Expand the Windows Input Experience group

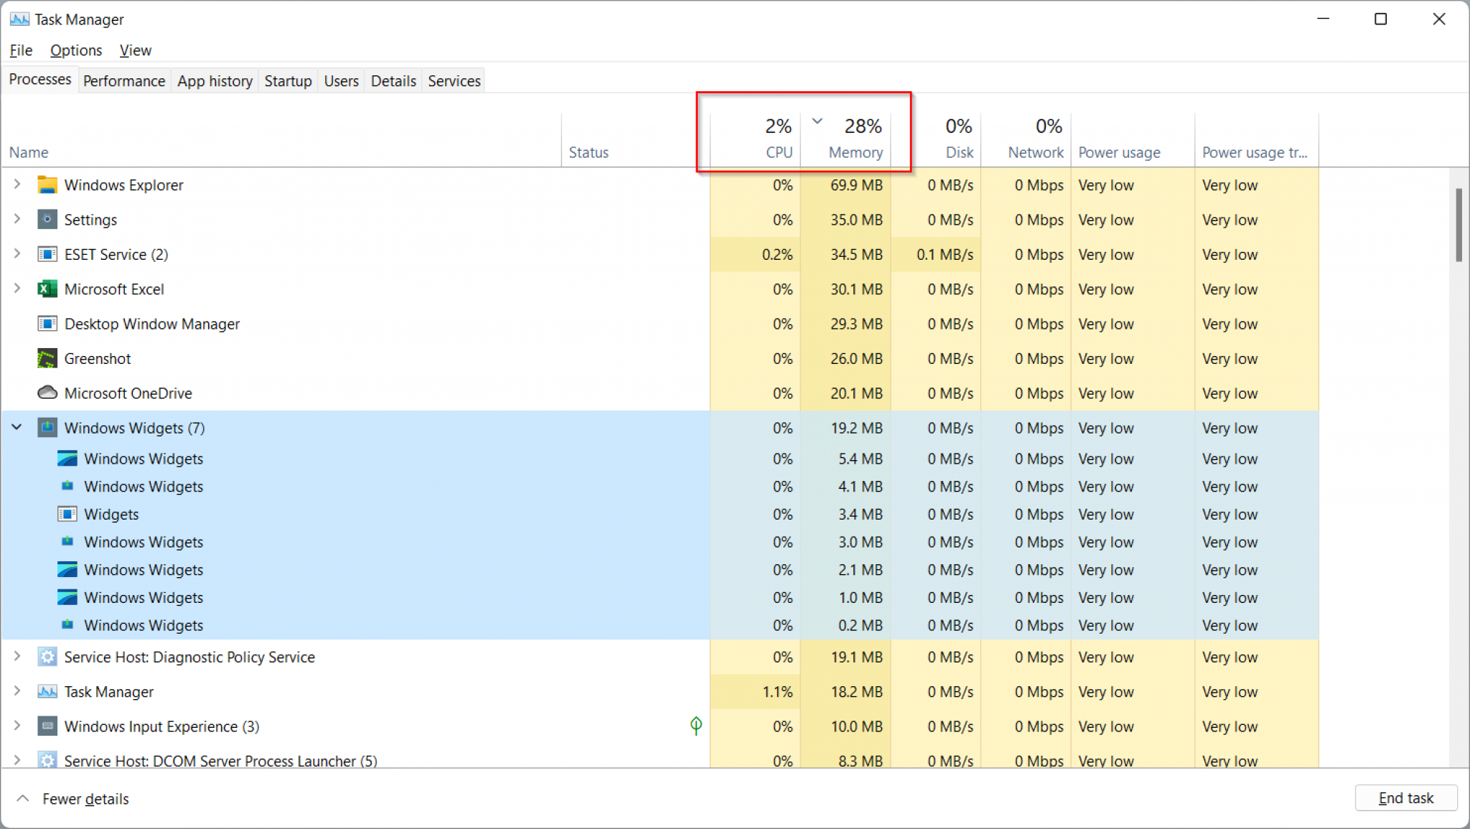coord(16,726)
